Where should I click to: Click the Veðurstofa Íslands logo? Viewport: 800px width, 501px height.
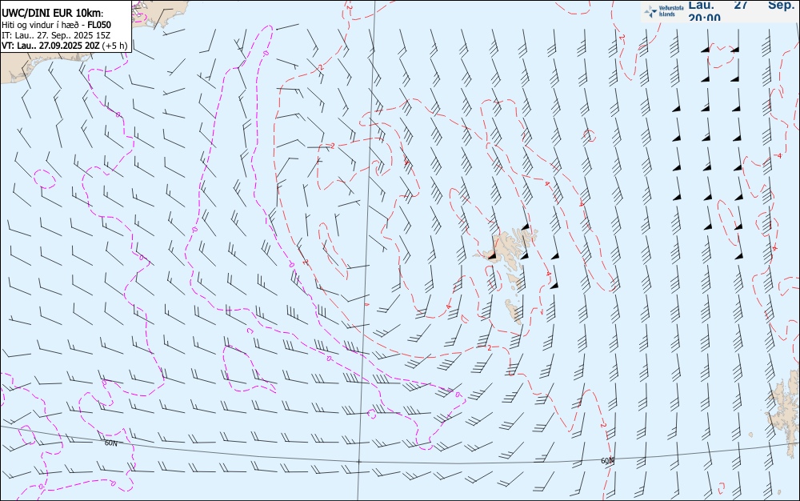click(x=663, y=11)
